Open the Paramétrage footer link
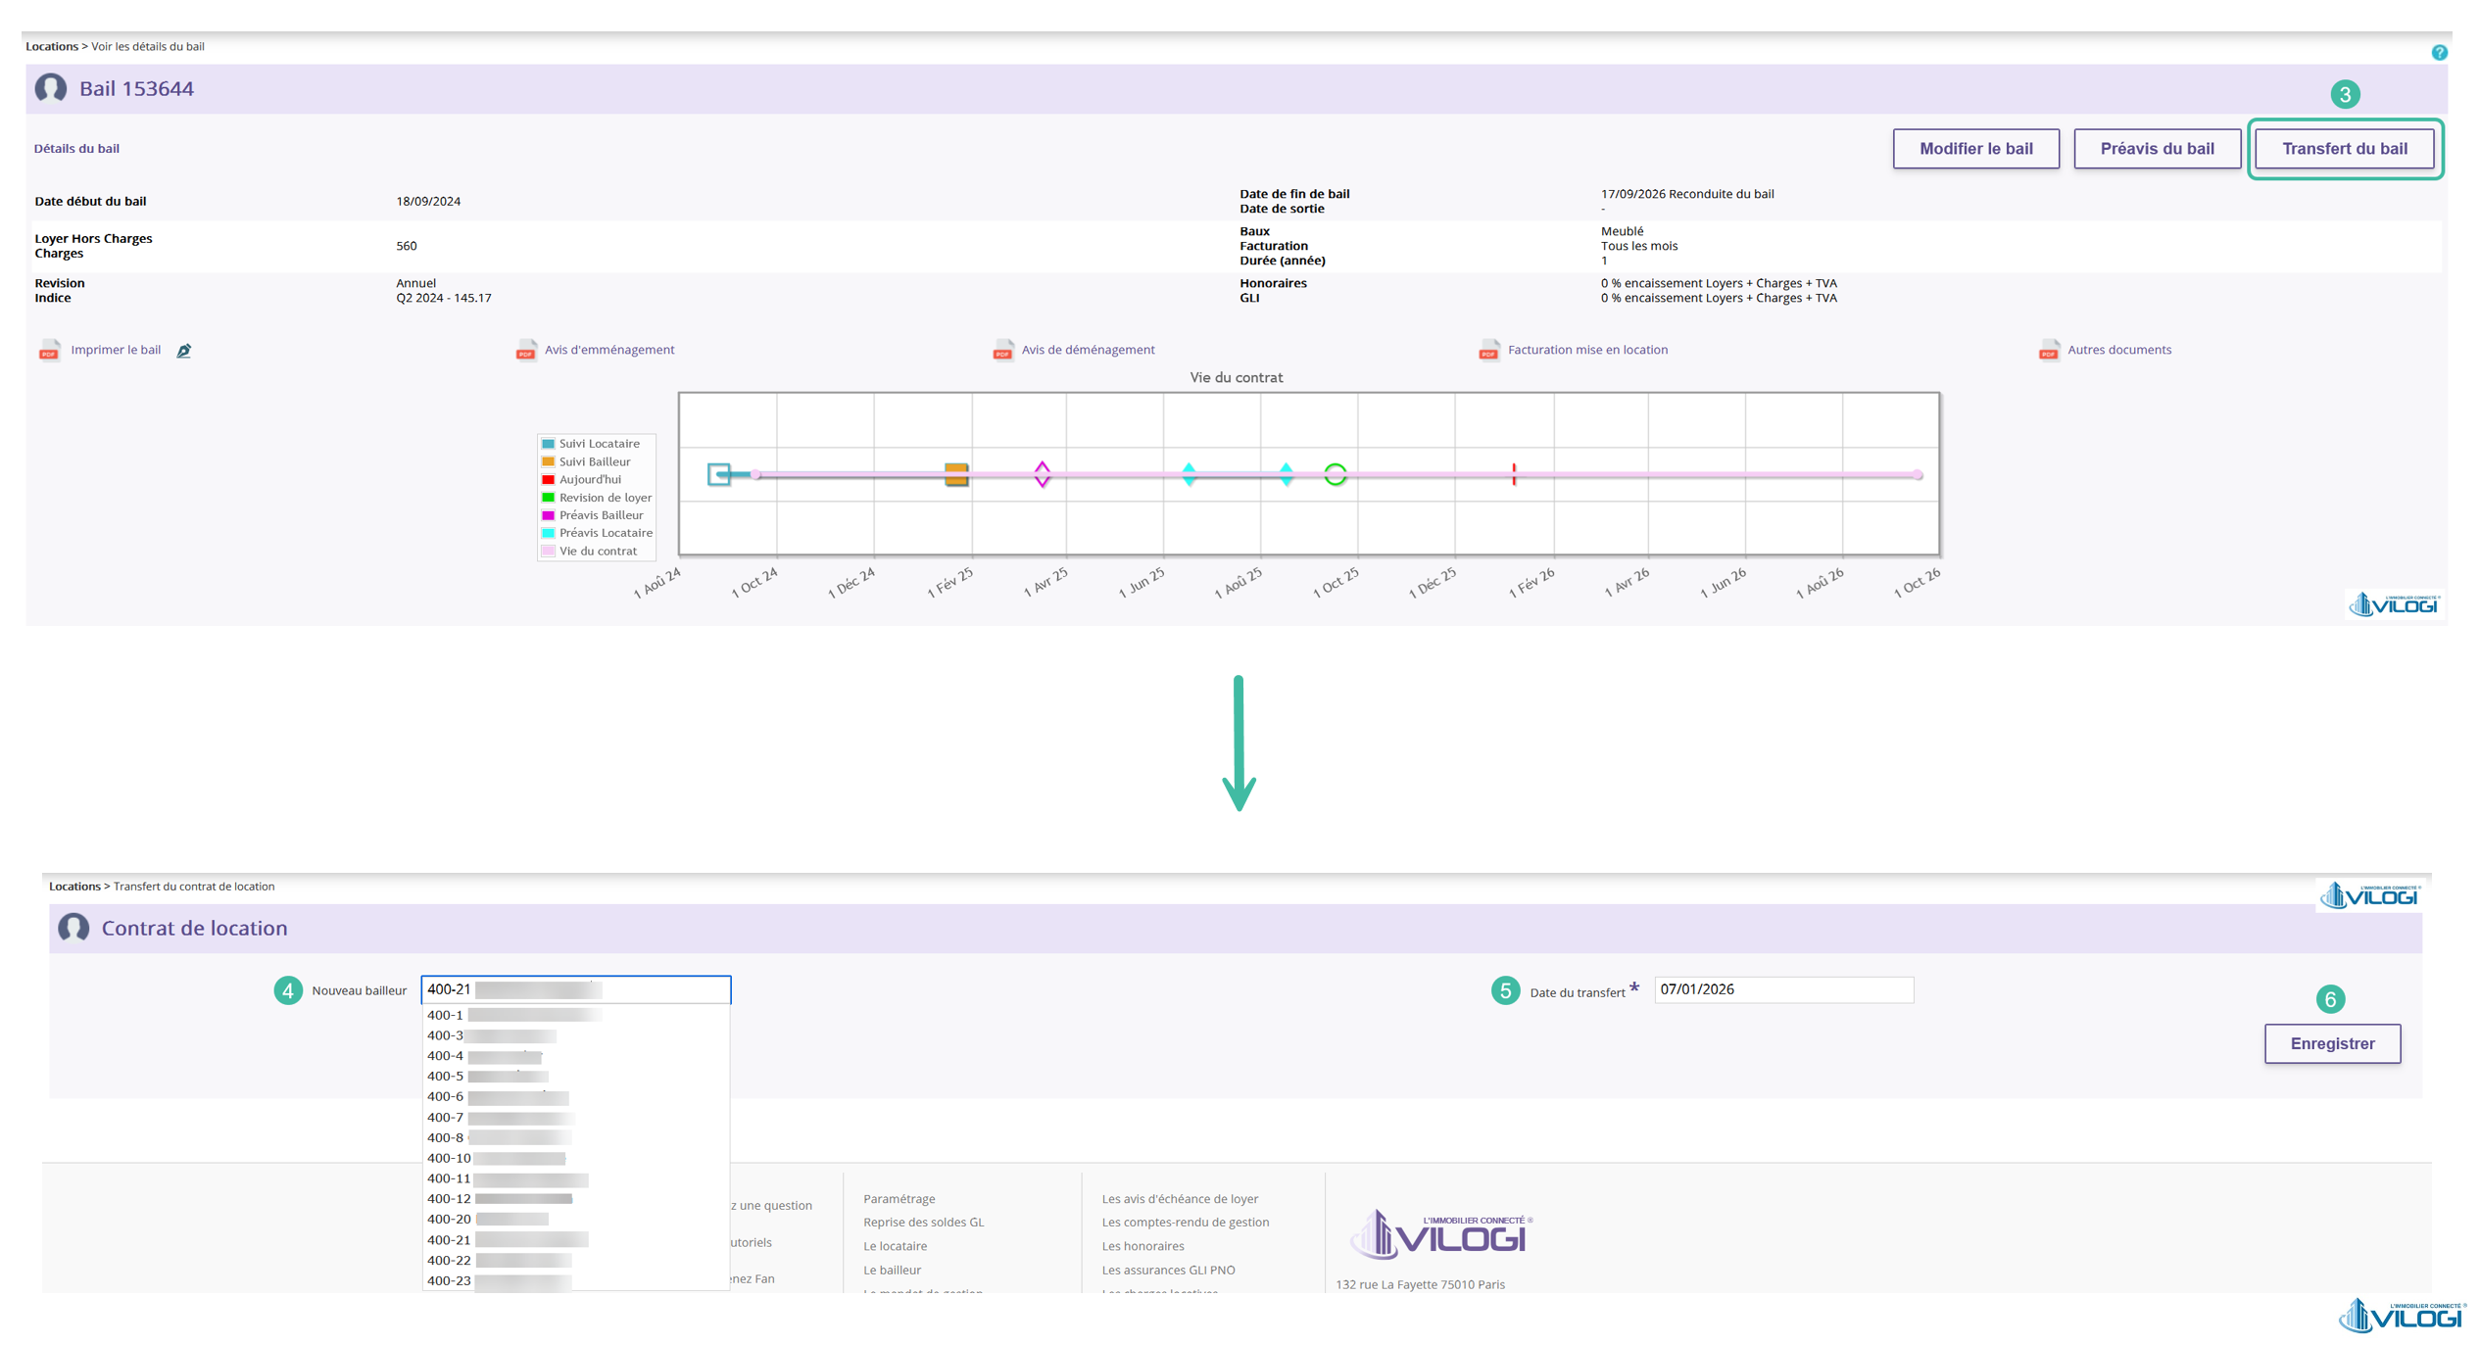Viewport: 2479px width, 1345px height. 899,1199
